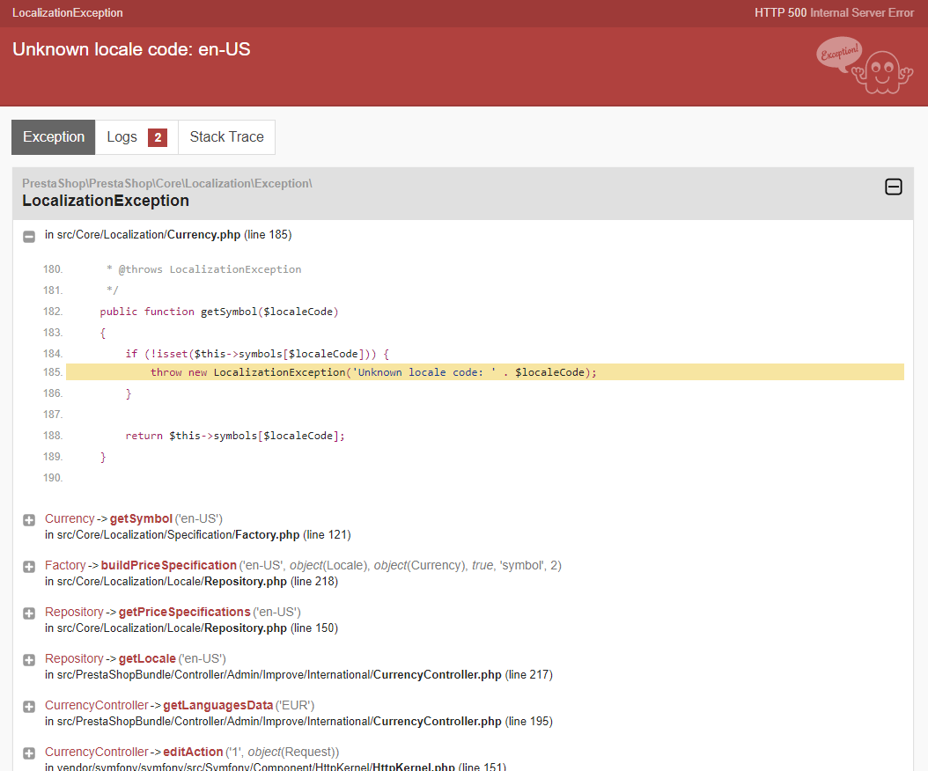Open Repository.php line 150 file link
The image size is (928, 771).
click(x=191, y=628)
